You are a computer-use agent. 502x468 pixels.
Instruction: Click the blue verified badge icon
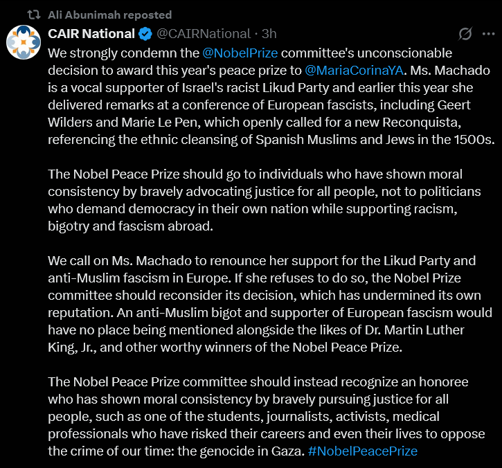pos(145,33)
